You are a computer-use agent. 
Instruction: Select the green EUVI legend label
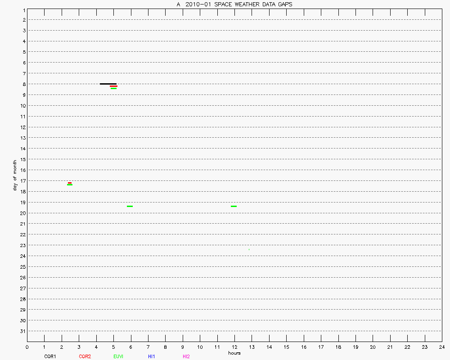(118, 356)
